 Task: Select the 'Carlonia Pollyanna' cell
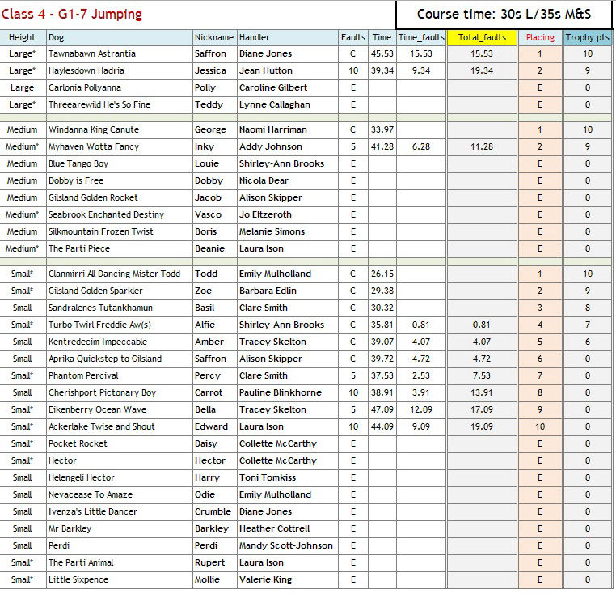120,87
